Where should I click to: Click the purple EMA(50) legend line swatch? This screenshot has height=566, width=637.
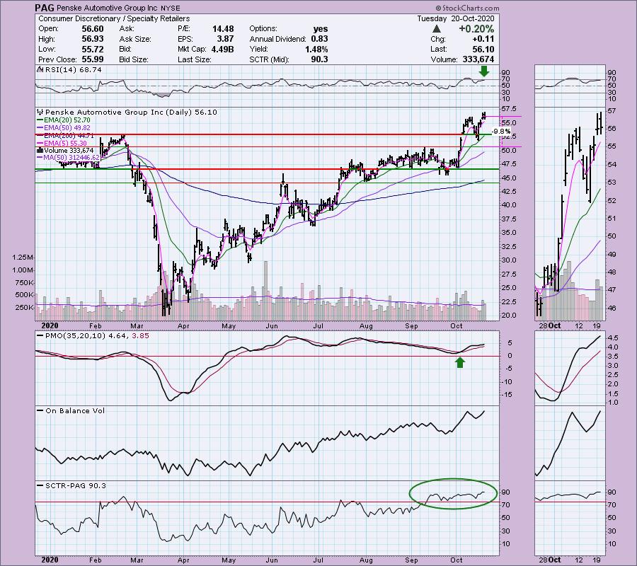tap(40, 128)
